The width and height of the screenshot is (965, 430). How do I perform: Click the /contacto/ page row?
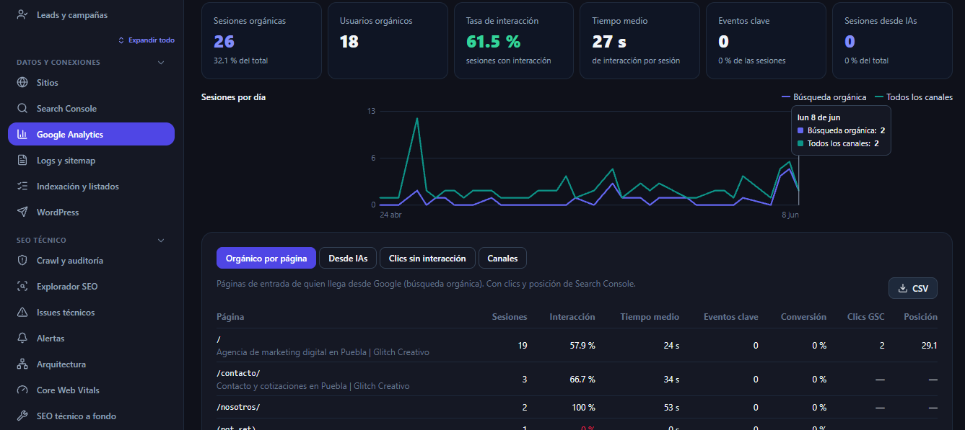577,379
